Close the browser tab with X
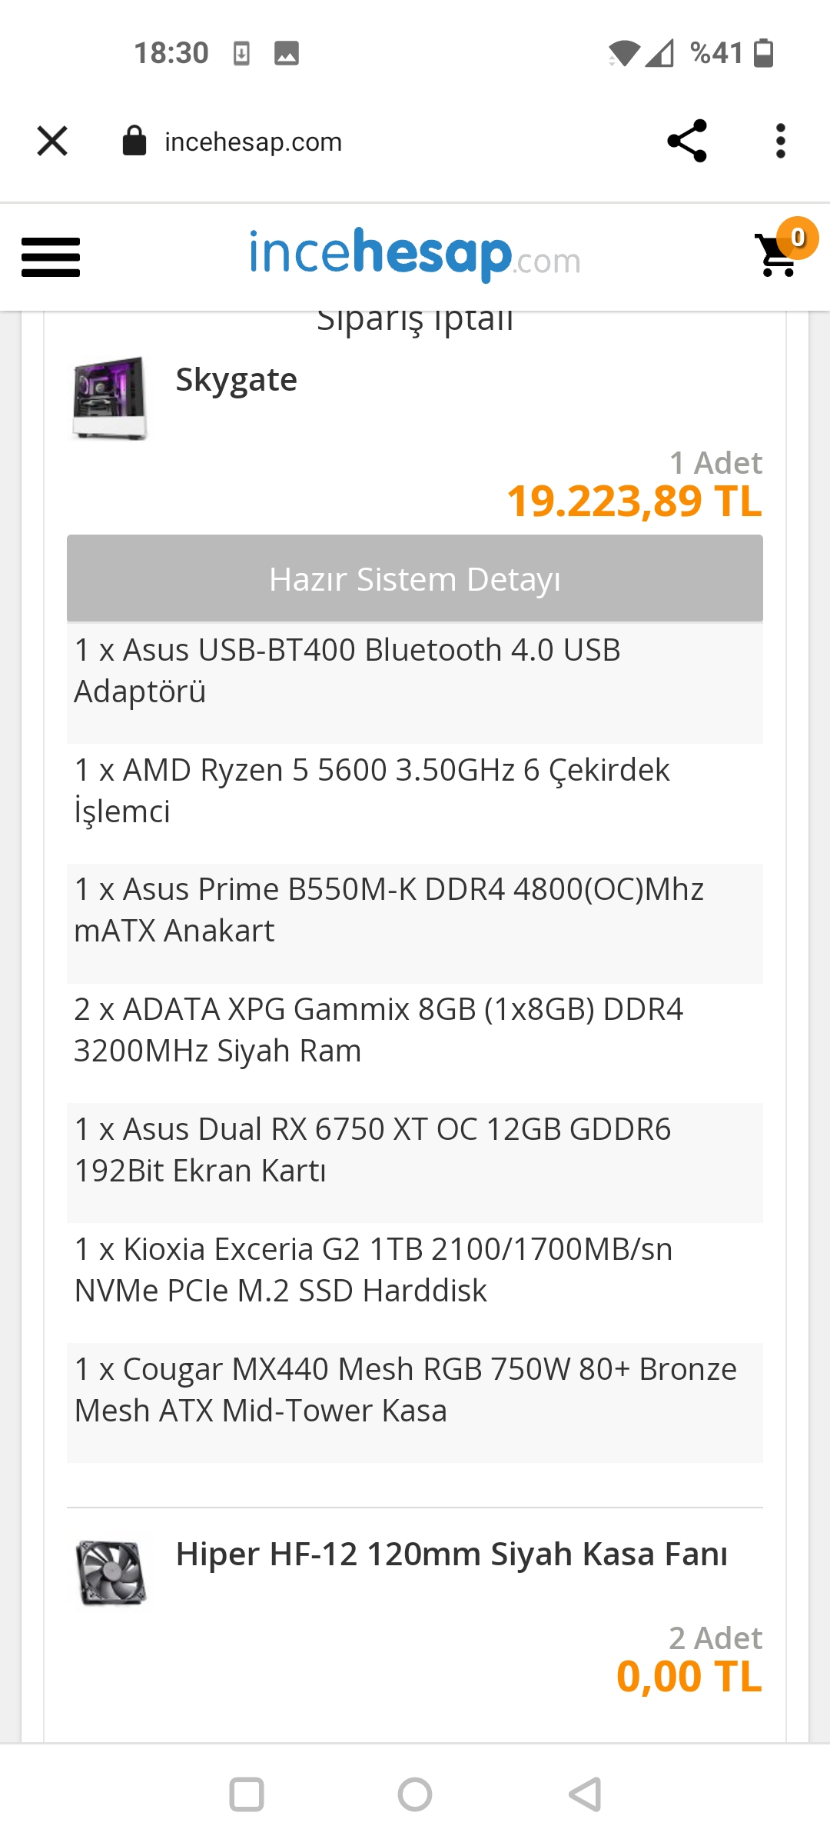Image resolution: width=830 pixels, height=1846 pixels. (x=52, y=141)
